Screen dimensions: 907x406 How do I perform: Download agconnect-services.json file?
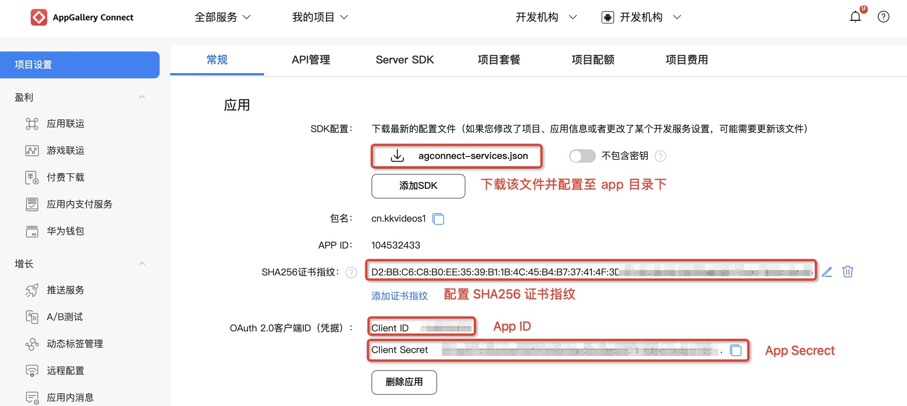(x=456, y=156)
